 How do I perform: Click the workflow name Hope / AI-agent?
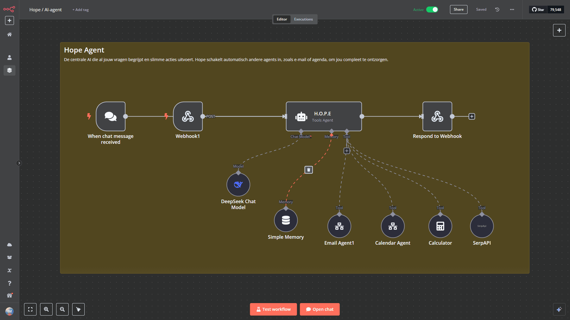(45, 9)
